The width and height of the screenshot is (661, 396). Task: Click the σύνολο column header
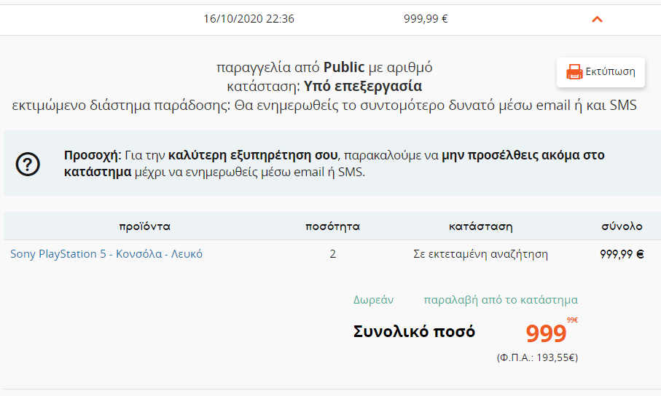click(x=622, y=226)
